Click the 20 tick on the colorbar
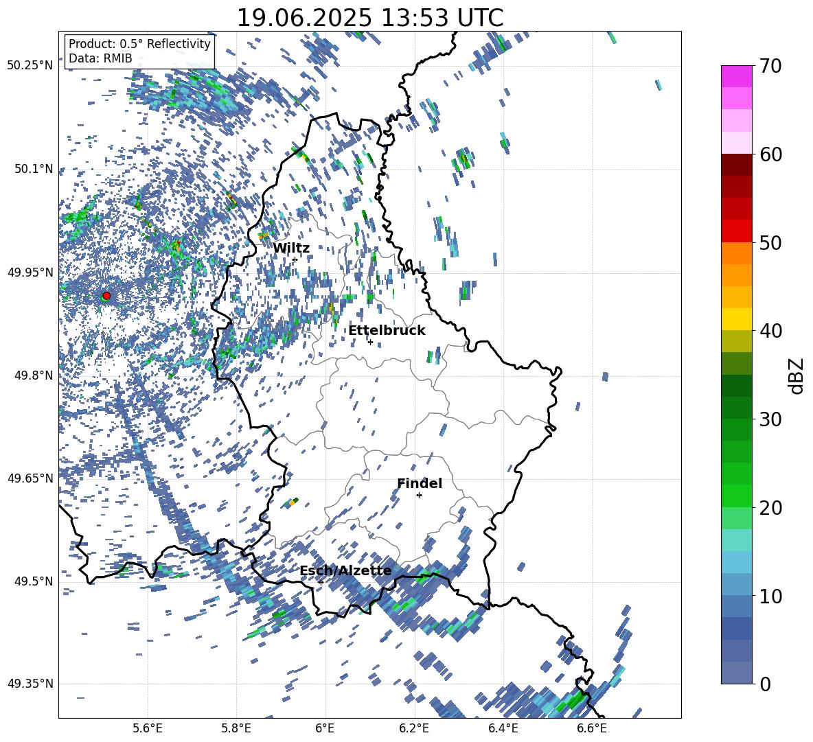This screenshot has width=813, height=742. (770, 508)
